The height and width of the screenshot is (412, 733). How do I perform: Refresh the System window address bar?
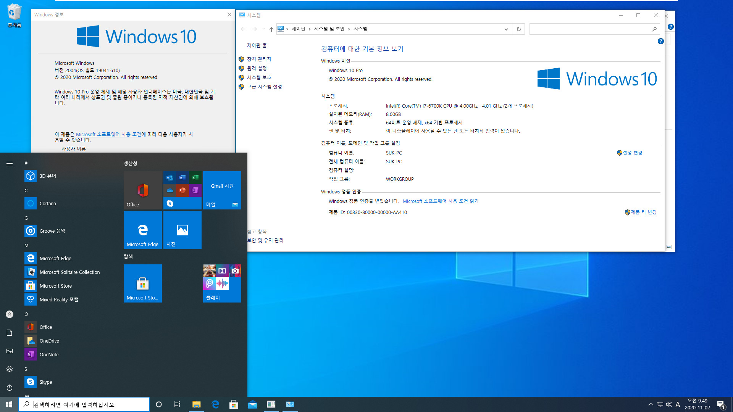coord(518,29)
